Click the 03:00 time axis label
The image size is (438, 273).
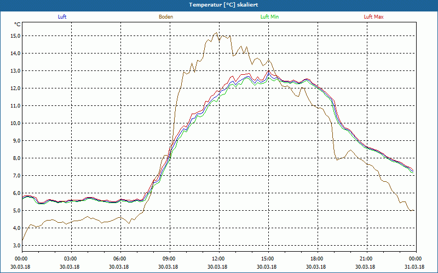click(x=72, y=259)
